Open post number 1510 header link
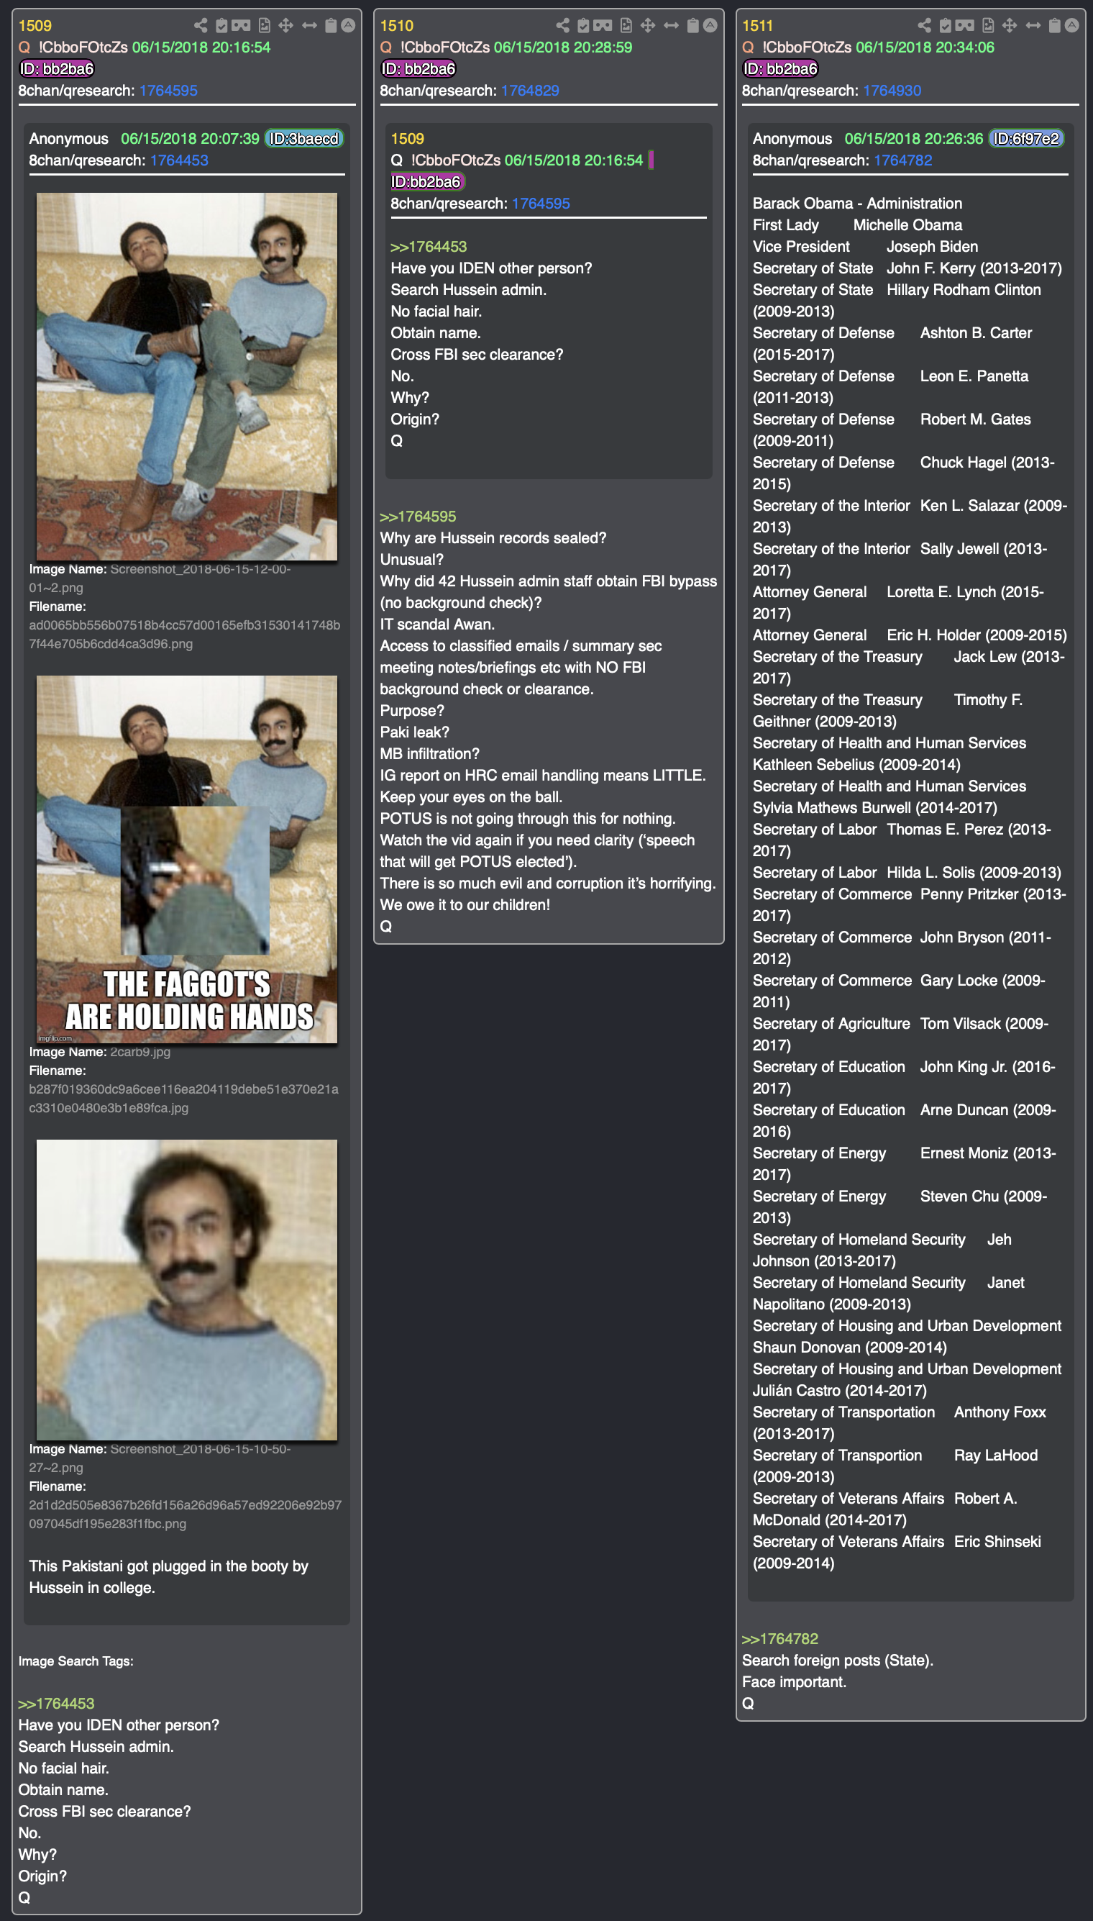Viewport: 1093px width, 1921px height. pyautogui.click(x=397, y=25)
